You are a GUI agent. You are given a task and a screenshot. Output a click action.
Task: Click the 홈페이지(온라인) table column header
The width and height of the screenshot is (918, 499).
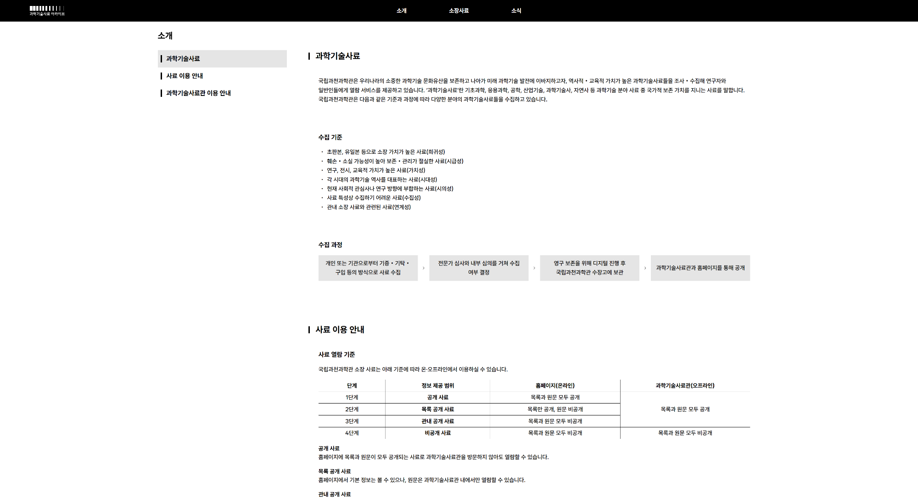[x=555, y=386]
